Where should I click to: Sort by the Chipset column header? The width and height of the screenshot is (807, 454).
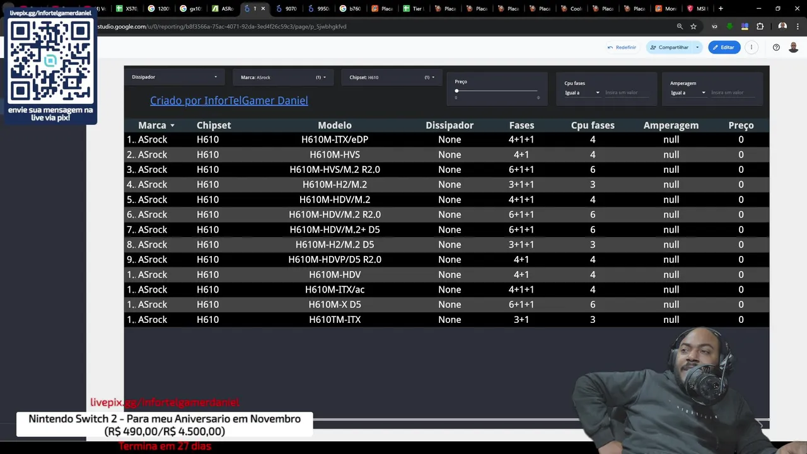tap(214, 125)
